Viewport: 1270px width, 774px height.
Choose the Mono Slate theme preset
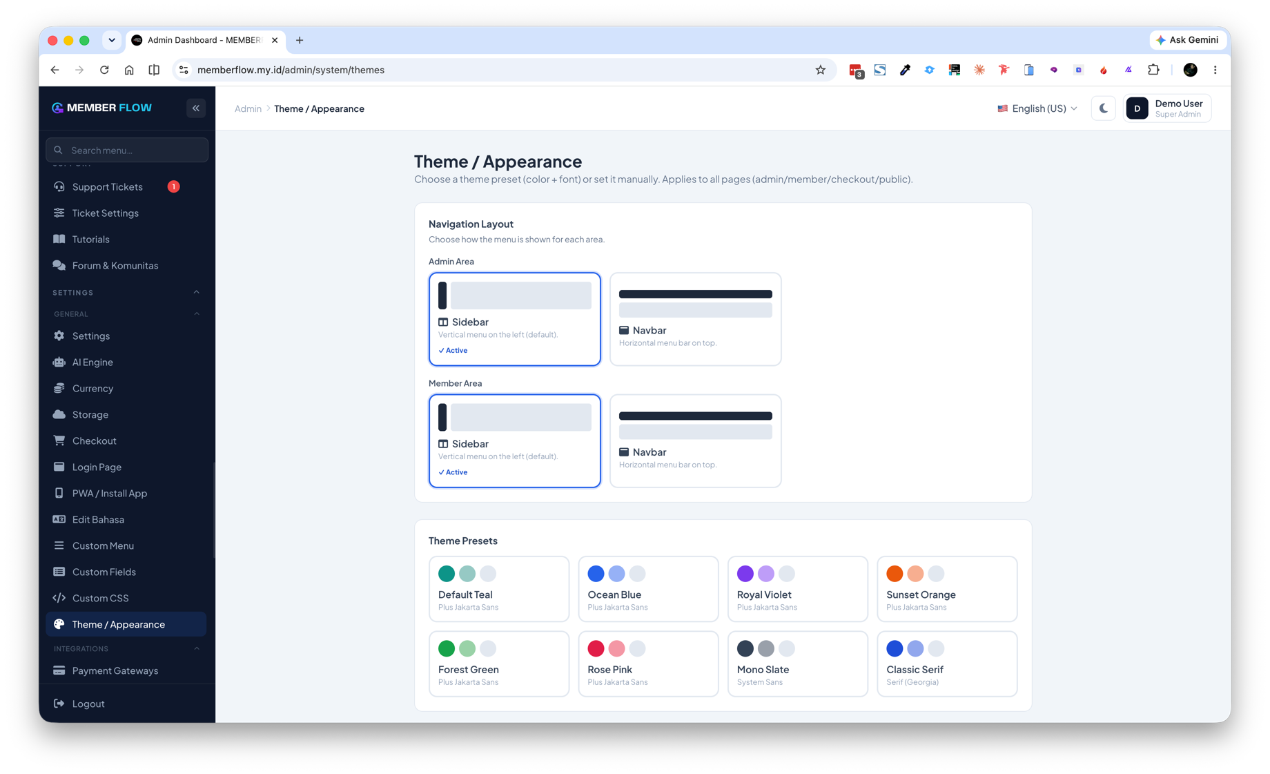[798, 664]
